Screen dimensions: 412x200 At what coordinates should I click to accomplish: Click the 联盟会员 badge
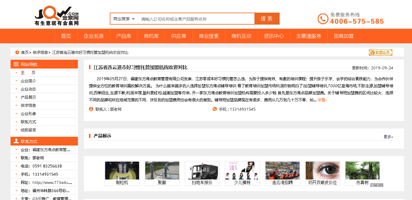[380, 52]
